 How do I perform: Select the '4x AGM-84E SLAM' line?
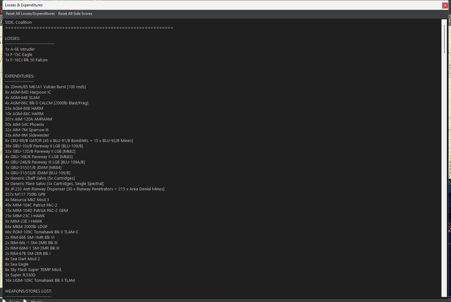click(x=22, y=98)
